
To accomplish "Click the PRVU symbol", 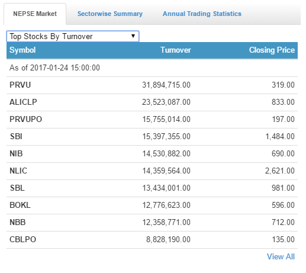I will pyautogui.click(x=20, y=85).
